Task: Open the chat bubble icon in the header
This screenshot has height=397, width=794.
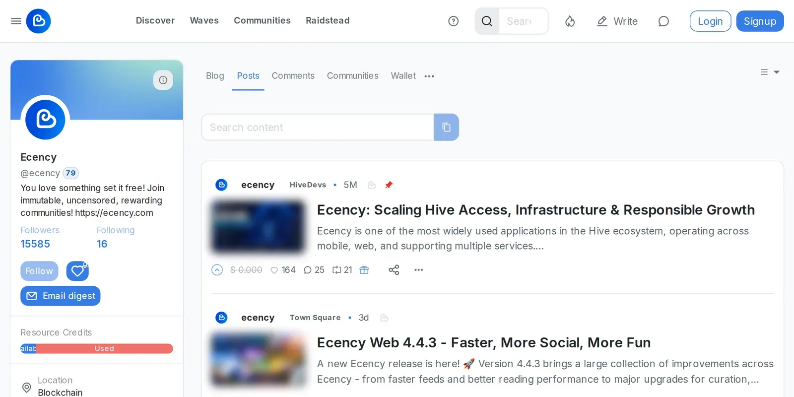Action: pos(663,21)
